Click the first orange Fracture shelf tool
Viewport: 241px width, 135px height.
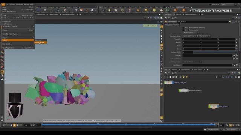(175, 10)
